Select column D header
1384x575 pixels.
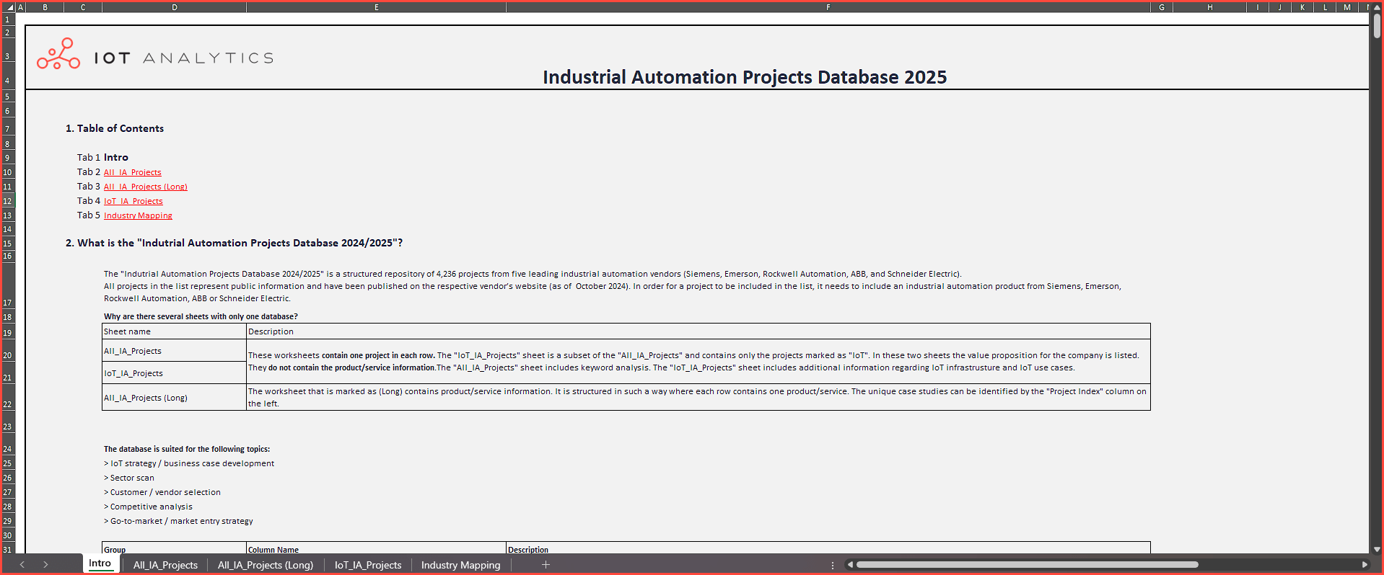[x=175, y=7]
